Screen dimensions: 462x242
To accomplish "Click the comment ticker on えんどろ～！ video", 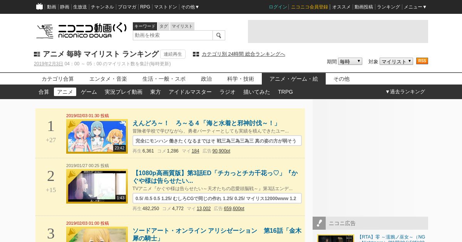I will click(217, 141).
